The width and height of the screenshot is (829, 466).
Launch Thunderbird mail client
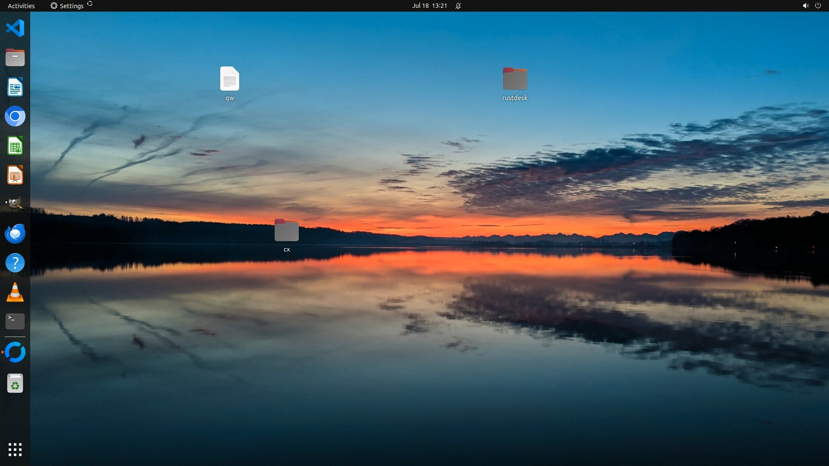[15, 233]
